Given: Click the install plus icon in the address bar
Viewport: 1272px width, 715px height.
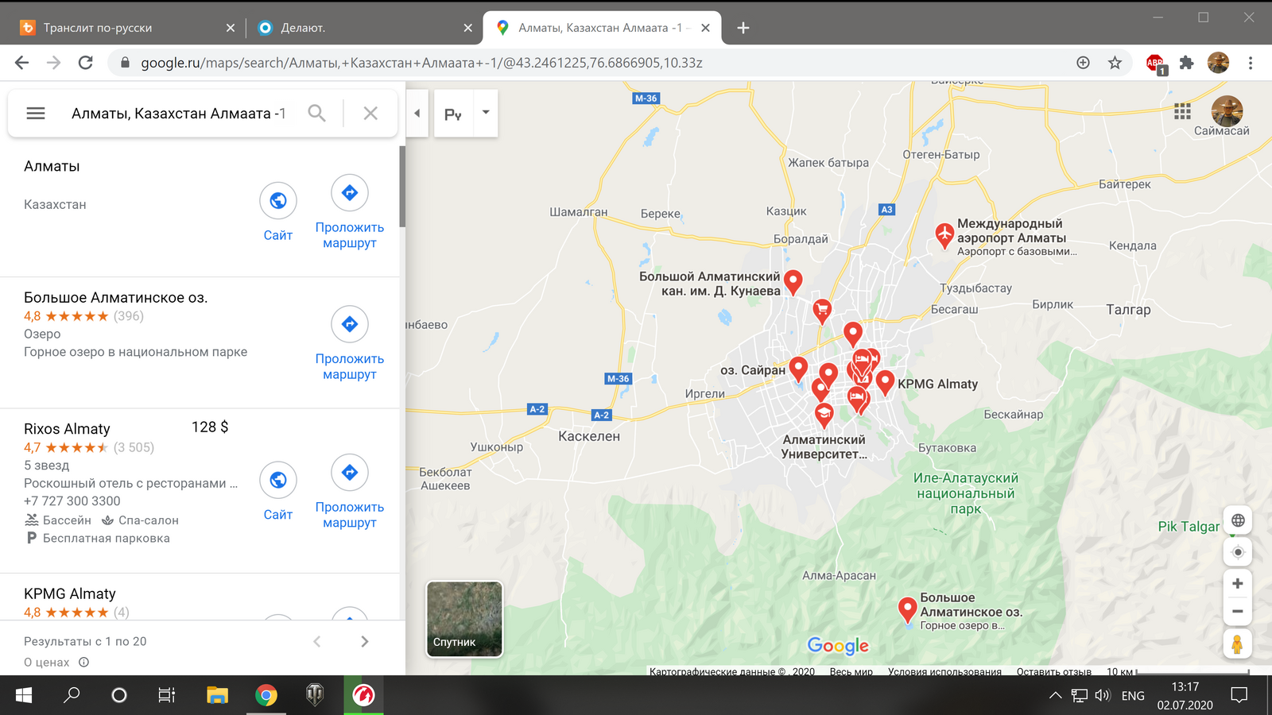Looking at the screenshot, I should click(x=1083, y=63).
